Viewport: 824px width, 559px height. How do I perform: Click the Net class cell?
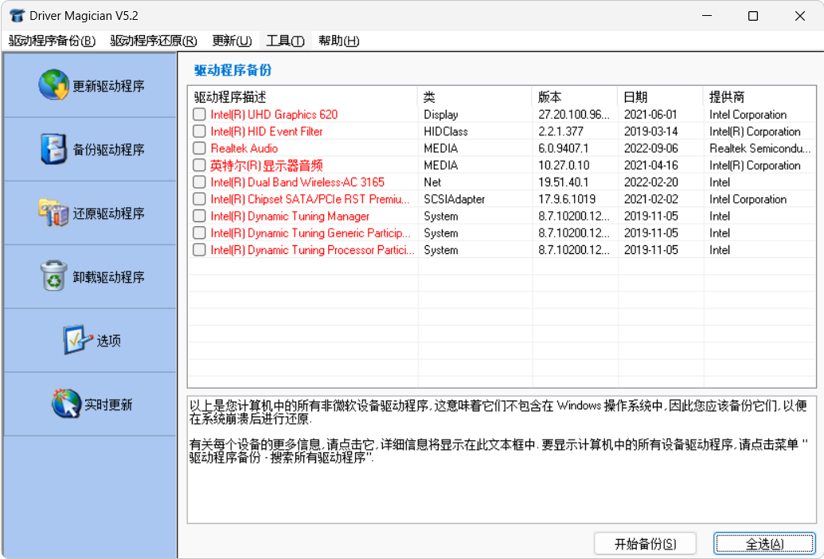point(432,182)
